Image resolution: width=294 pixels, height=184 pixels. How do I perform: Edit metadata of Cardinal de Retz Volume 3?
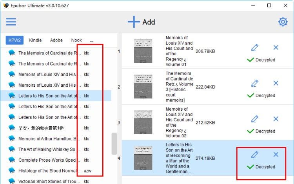click(255, 83)
